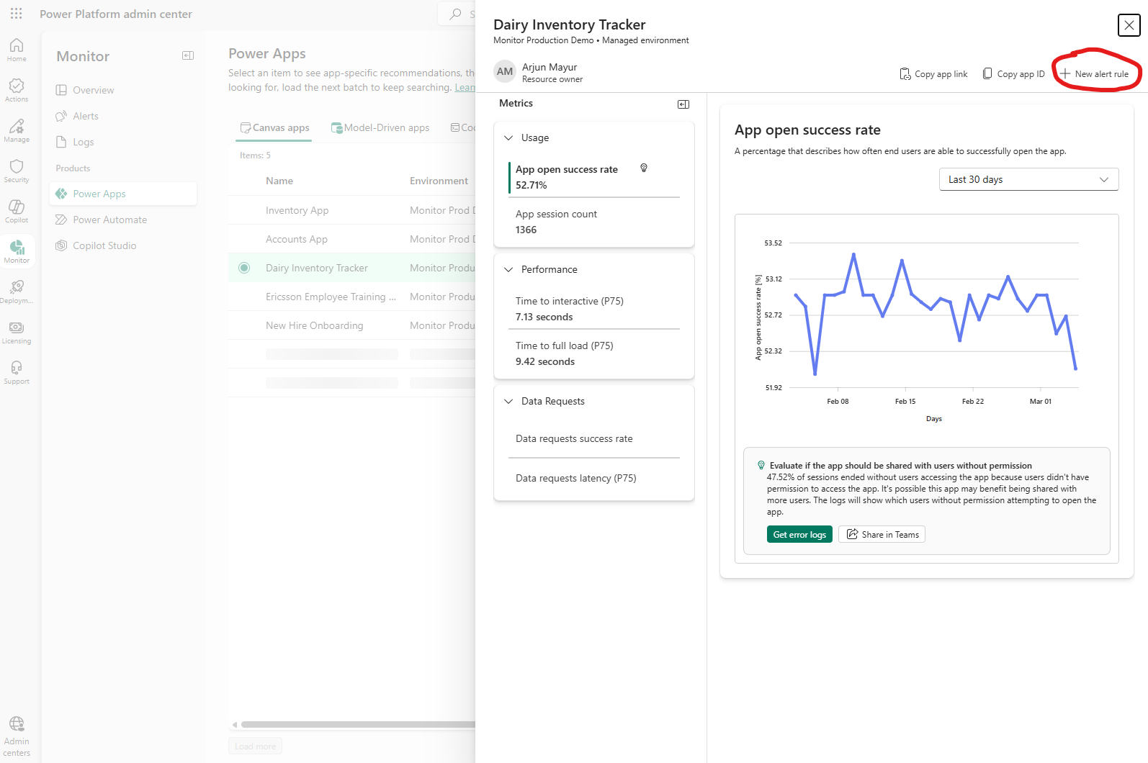Open Support in the left rail
Viewport: 1148px width, 763px height.
tap(17, 372)
